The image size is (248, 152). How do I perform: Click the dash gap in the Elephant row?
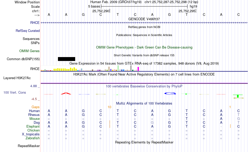[221, 127]
